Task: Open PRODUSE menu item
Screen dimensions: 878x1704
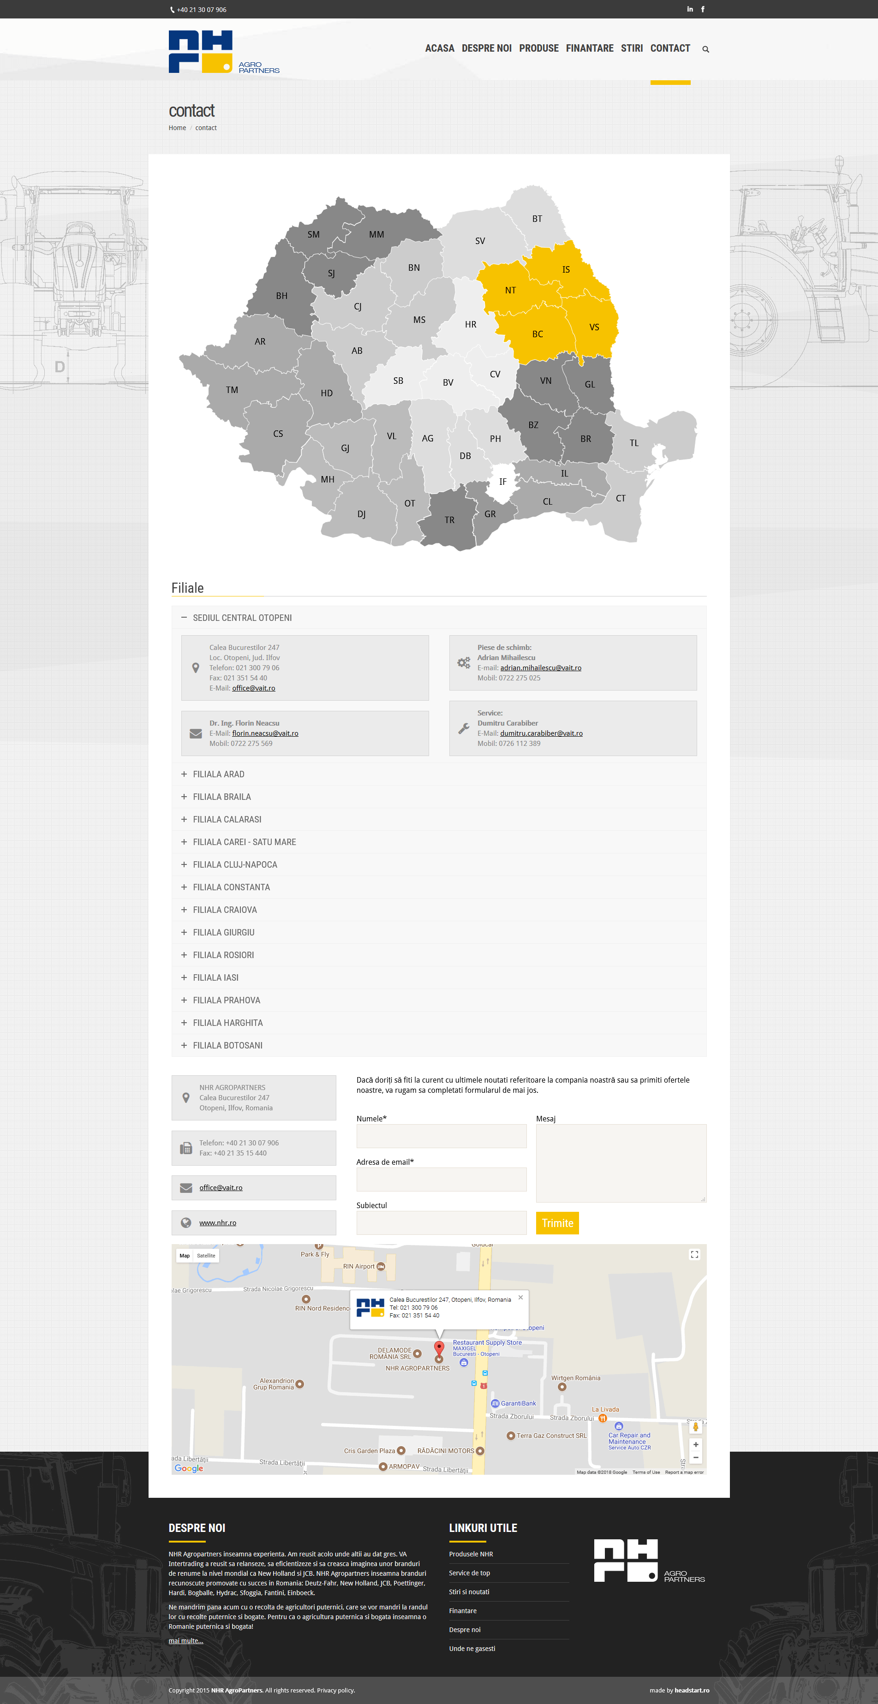Action: click(538, 48)
